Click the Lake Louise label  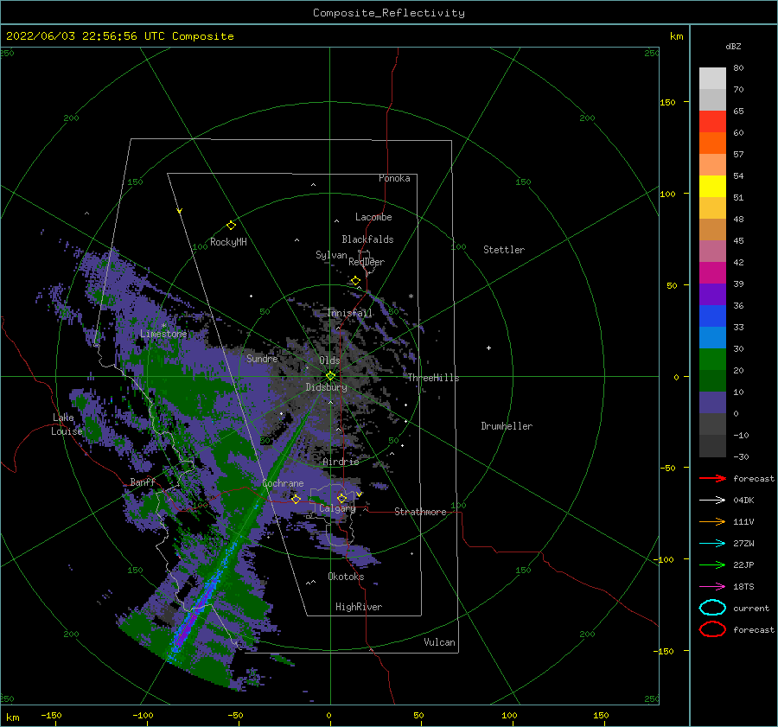click(x=67, y=424)
